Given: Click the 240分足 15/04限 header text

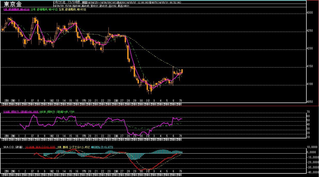Looking at the screenshot, I should (64, 2).
